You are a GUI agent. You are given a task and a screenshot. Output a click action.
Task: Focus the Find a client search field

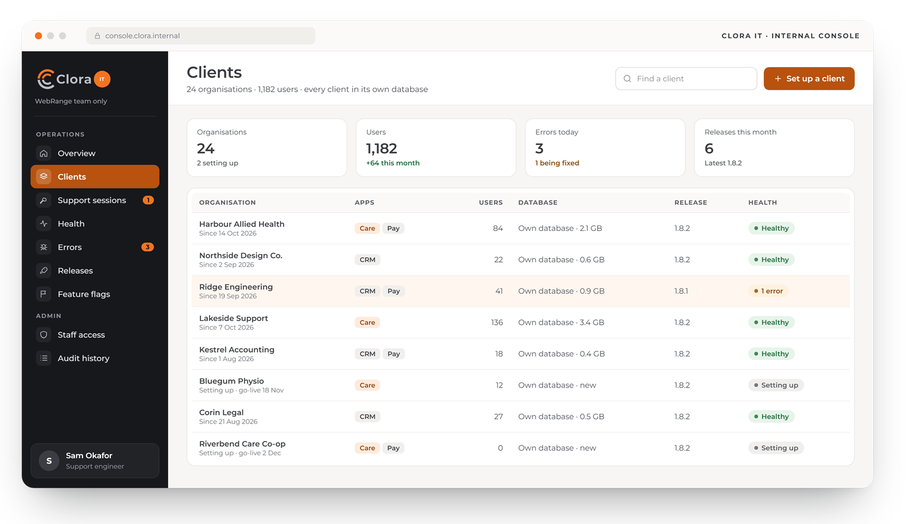pos(686,79)
